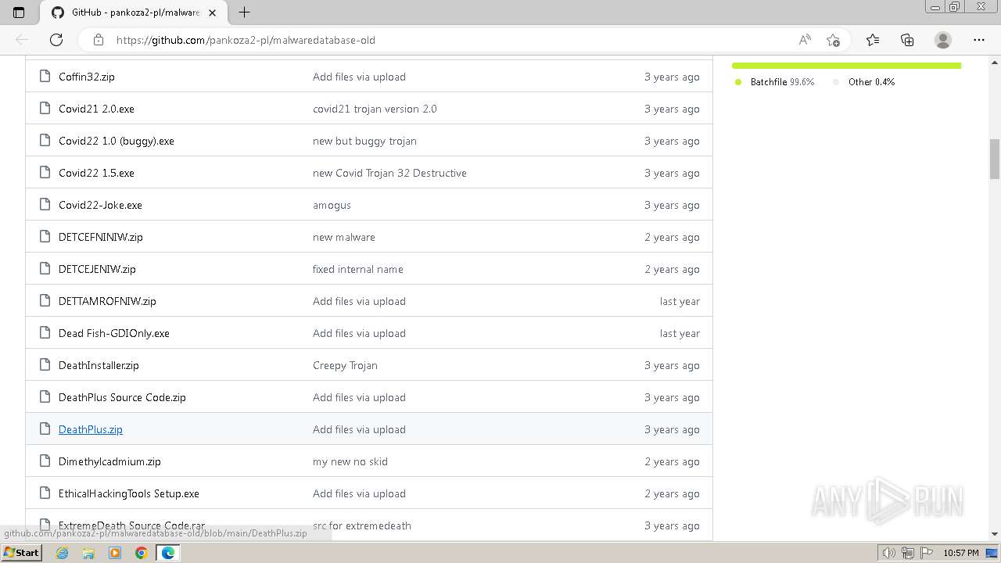
Task: Open the DETTAMROFNIW.zip file
Action: click(x=107, y=301)
